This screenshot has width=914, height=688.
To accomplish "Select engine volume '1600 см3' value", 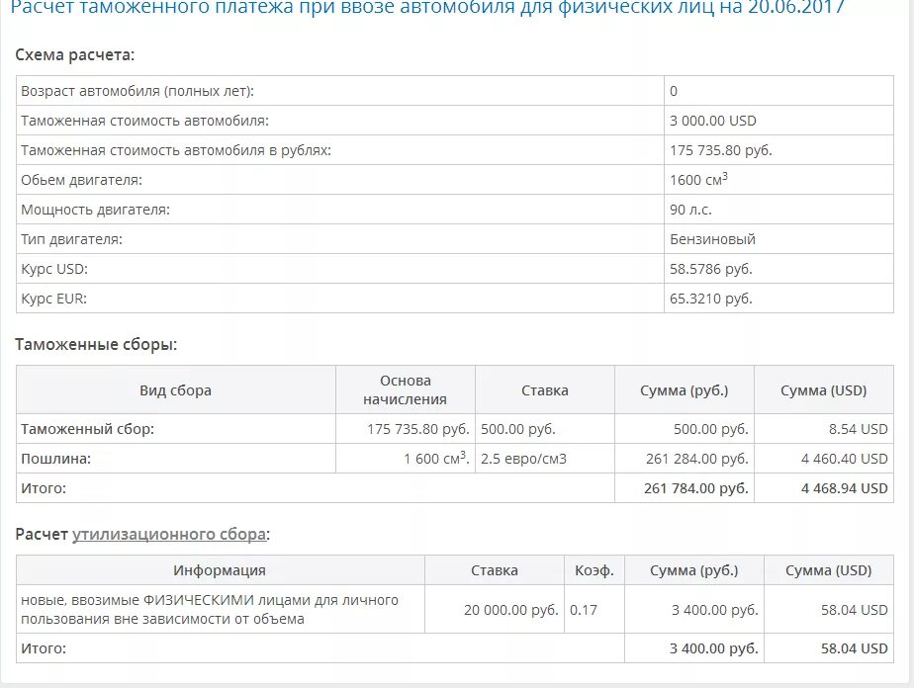I will point(699,180).
